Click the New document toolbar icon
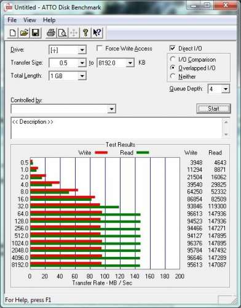Screen dimensions: 241x308 pos(13,33)
